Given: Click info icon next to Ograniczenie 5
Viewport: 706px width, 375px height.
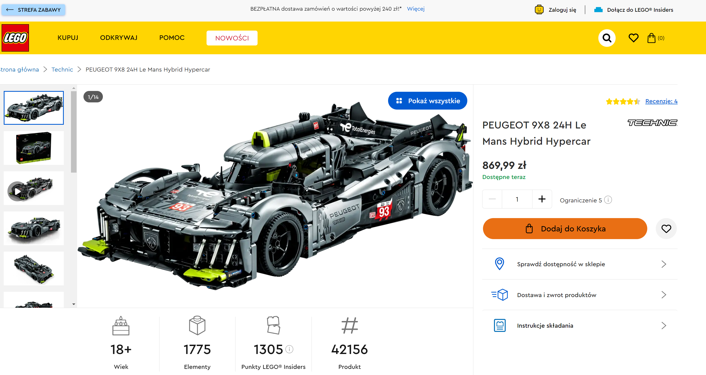Looking at the screenshot, I should (x=608, y=200).
